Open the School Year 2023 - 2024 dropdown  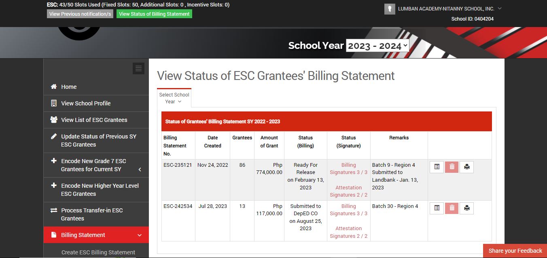[377, 46]
